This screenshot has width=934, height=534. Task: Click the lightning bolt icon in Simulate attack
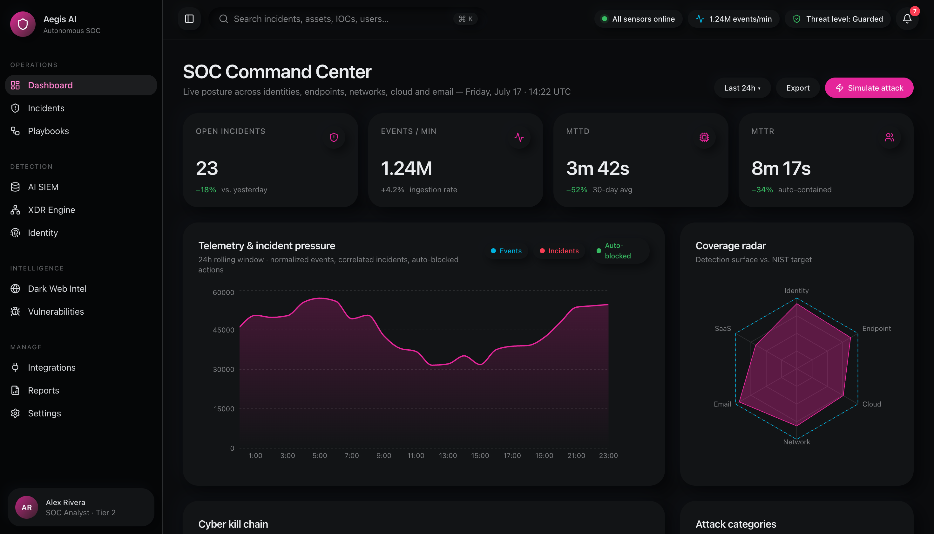click(839, 88)
